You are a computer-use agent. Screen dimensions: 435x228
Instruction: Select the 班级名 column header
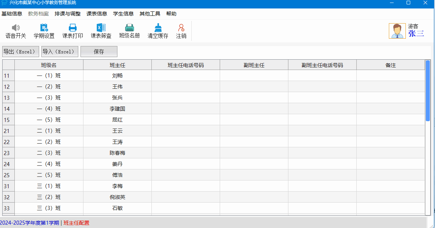coord(49,65)
